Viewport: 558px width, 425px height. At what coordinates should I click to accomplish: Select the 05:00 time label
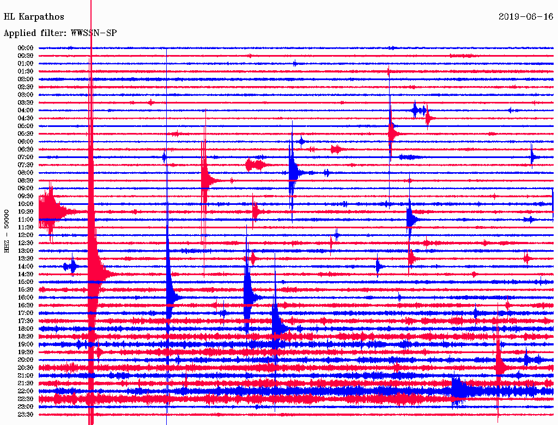tap(26, 126)
